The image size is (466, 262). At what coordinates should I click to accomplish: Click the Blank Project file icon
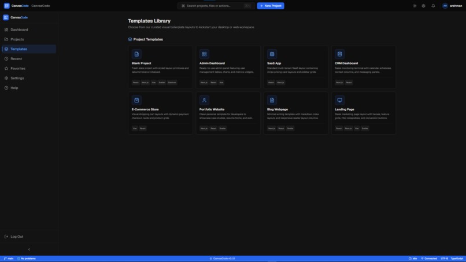tap(136, 54)
